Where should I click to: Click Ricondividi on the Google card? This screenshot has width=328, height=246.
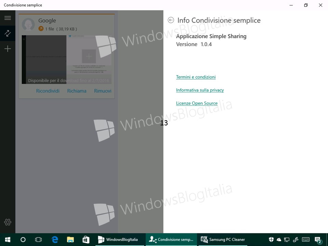tap(48, 91)
